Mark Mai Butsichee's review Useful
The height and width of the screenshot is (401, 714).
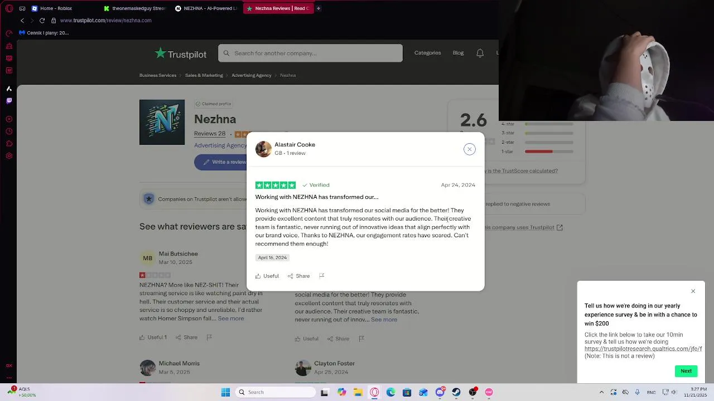[x=153, y=338]
